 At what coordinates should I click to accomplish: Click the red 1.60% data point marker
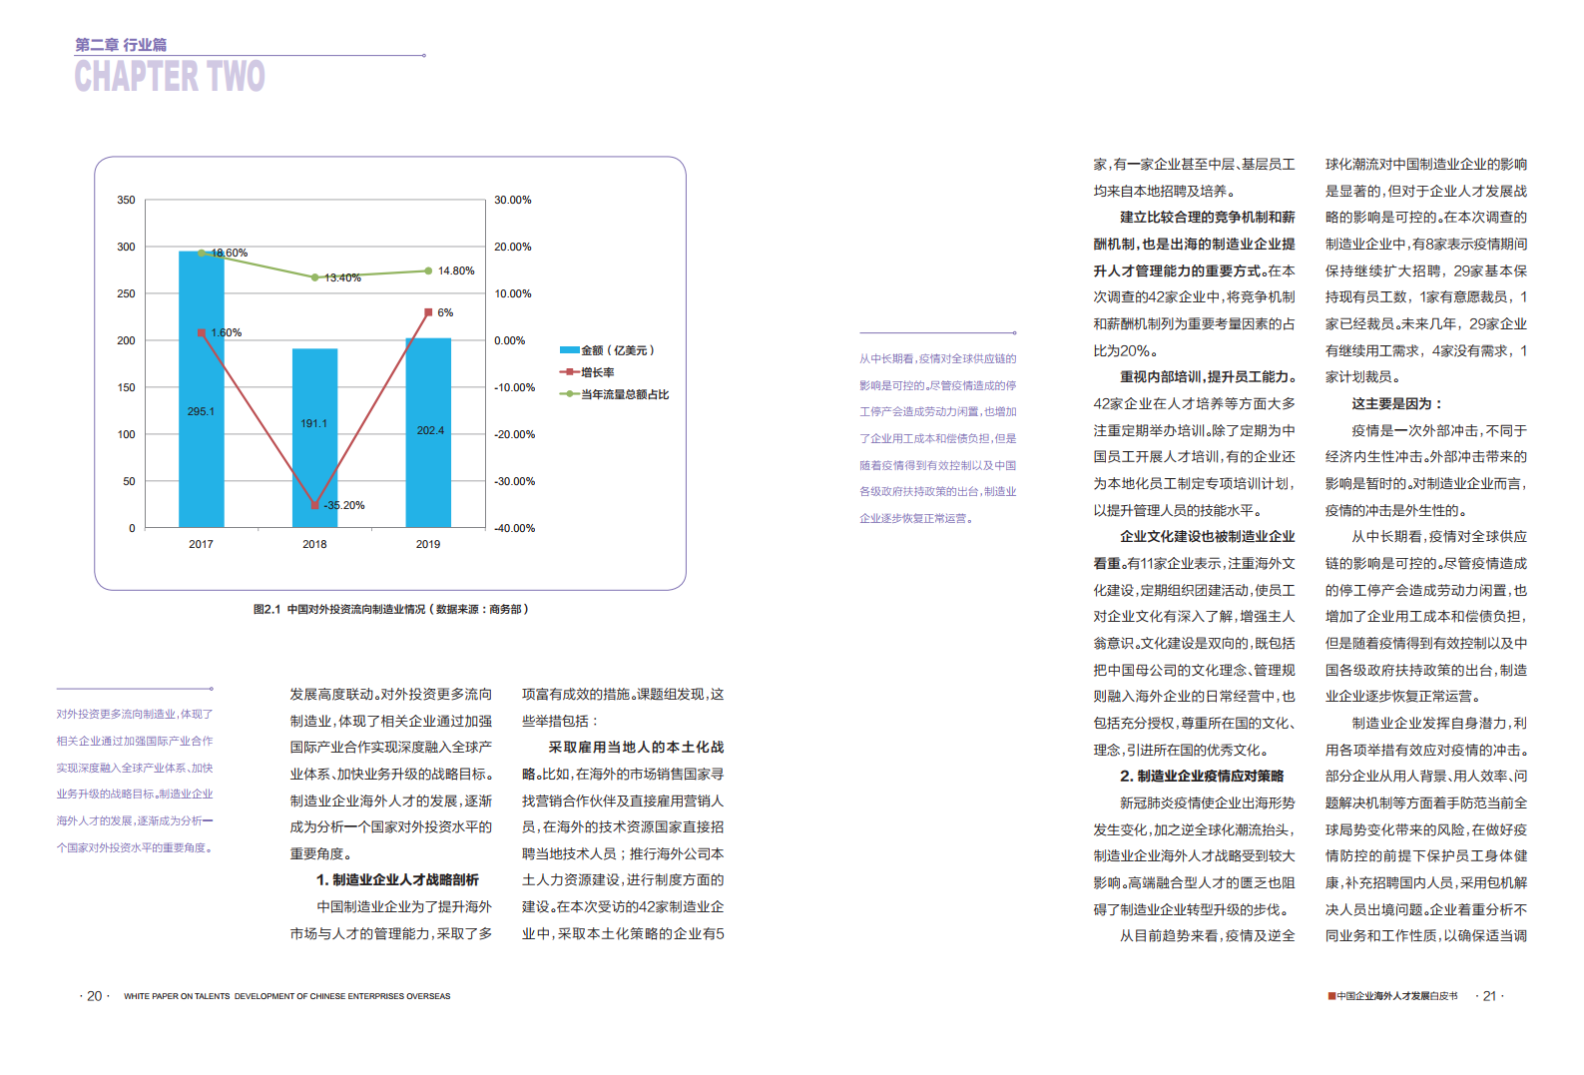202,332
